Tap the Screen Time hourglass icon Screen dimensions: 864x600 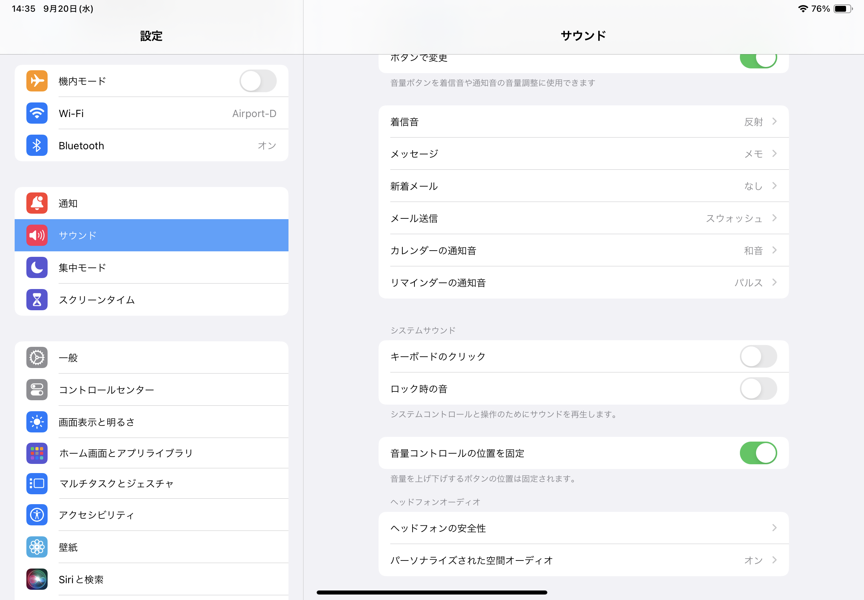[37, 300]
